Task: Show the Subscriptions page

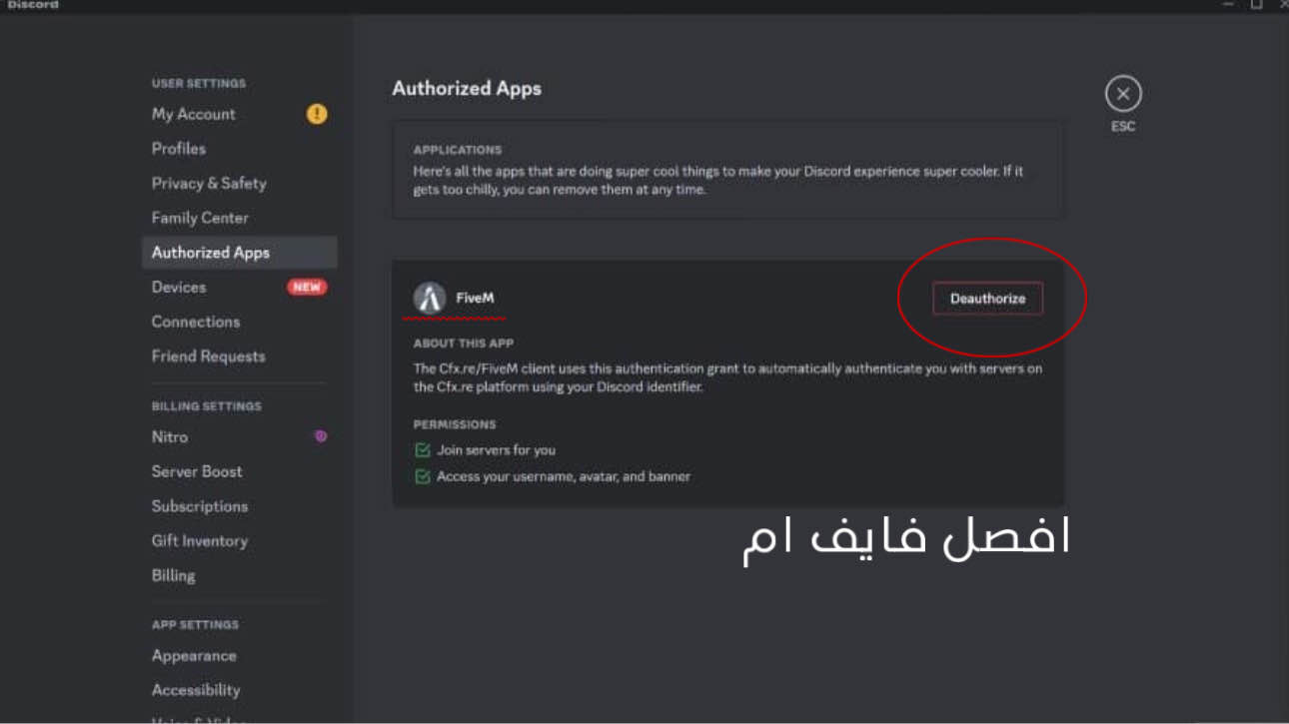Action: click(x=200, y=506)
